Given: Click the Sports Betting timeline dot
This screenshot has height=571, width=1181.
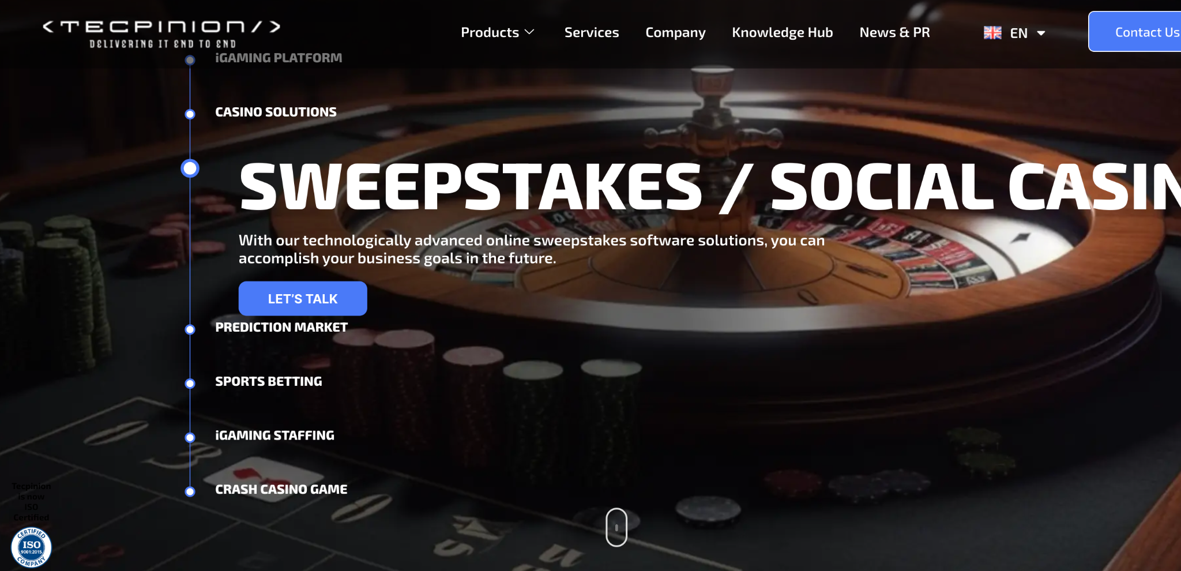Looking at the screenshot, I should [190, 384].
